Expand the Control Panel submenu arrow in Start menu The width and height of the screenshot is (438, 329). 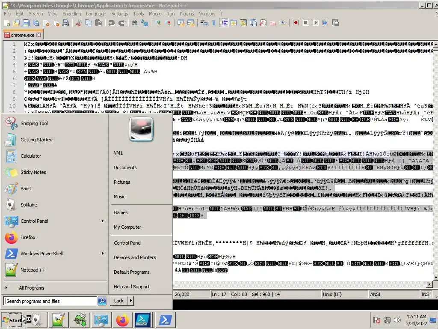point(103,221)
